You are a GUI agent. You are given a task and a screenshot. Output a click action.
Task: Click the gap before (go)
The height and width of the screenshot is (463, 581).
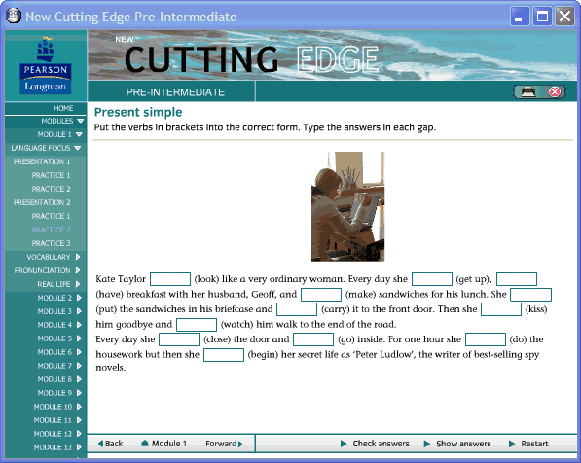(x=313, y=339)
